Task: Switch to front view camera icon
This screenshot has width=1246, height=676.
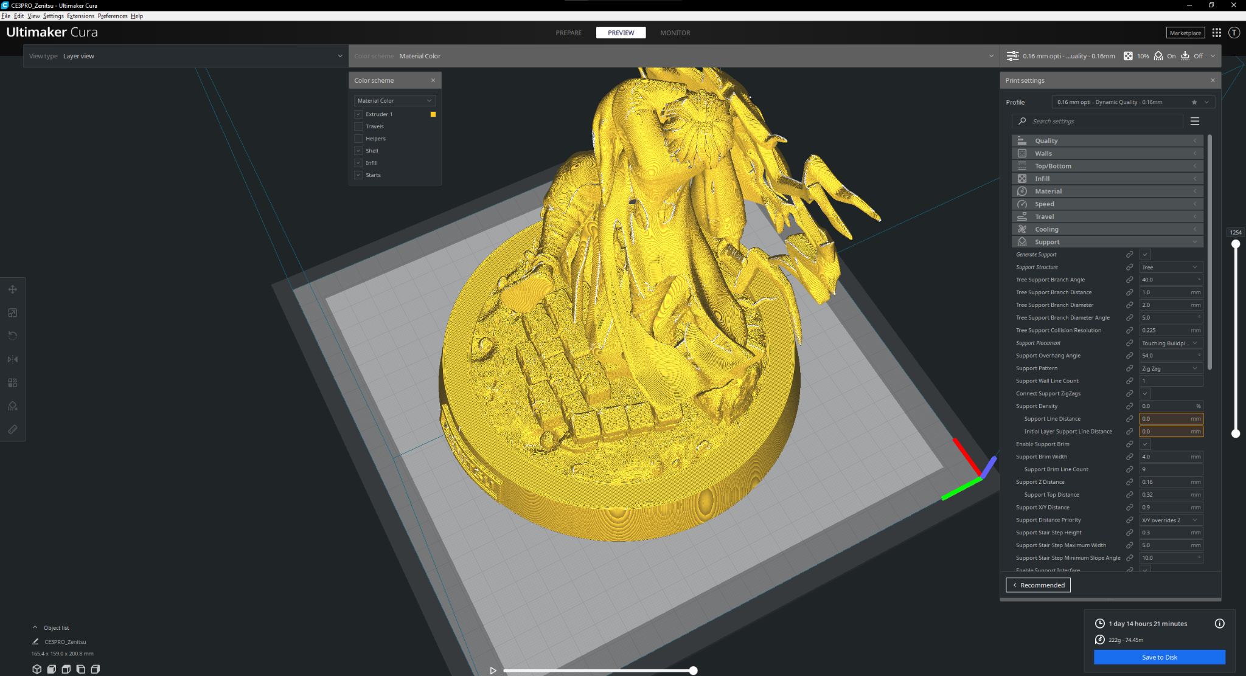Action: (52, 669)
